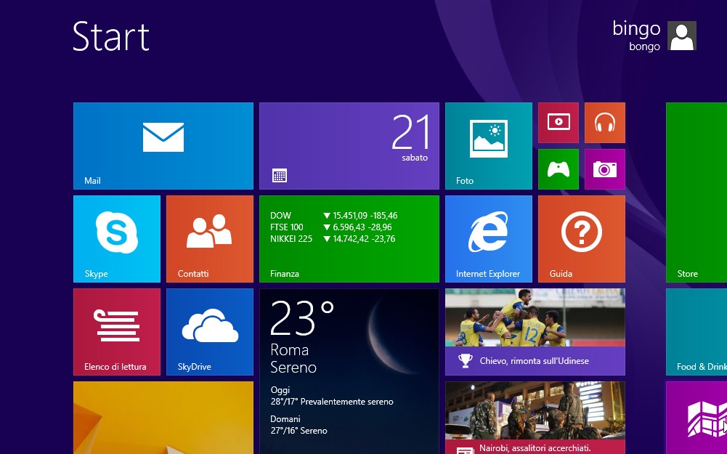Image resolution: width=727 pixels, height=454 pixels.
Task: Open the Games tile with controller icon
Action: 559,169
